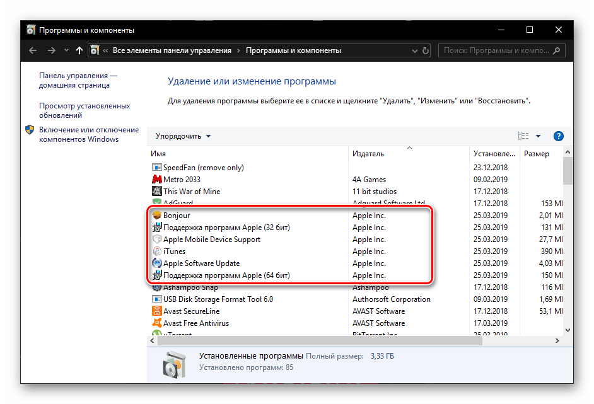Click the Metro 2033 game icon
Viewport: 594px width, 404px height.
click(157, 180)
